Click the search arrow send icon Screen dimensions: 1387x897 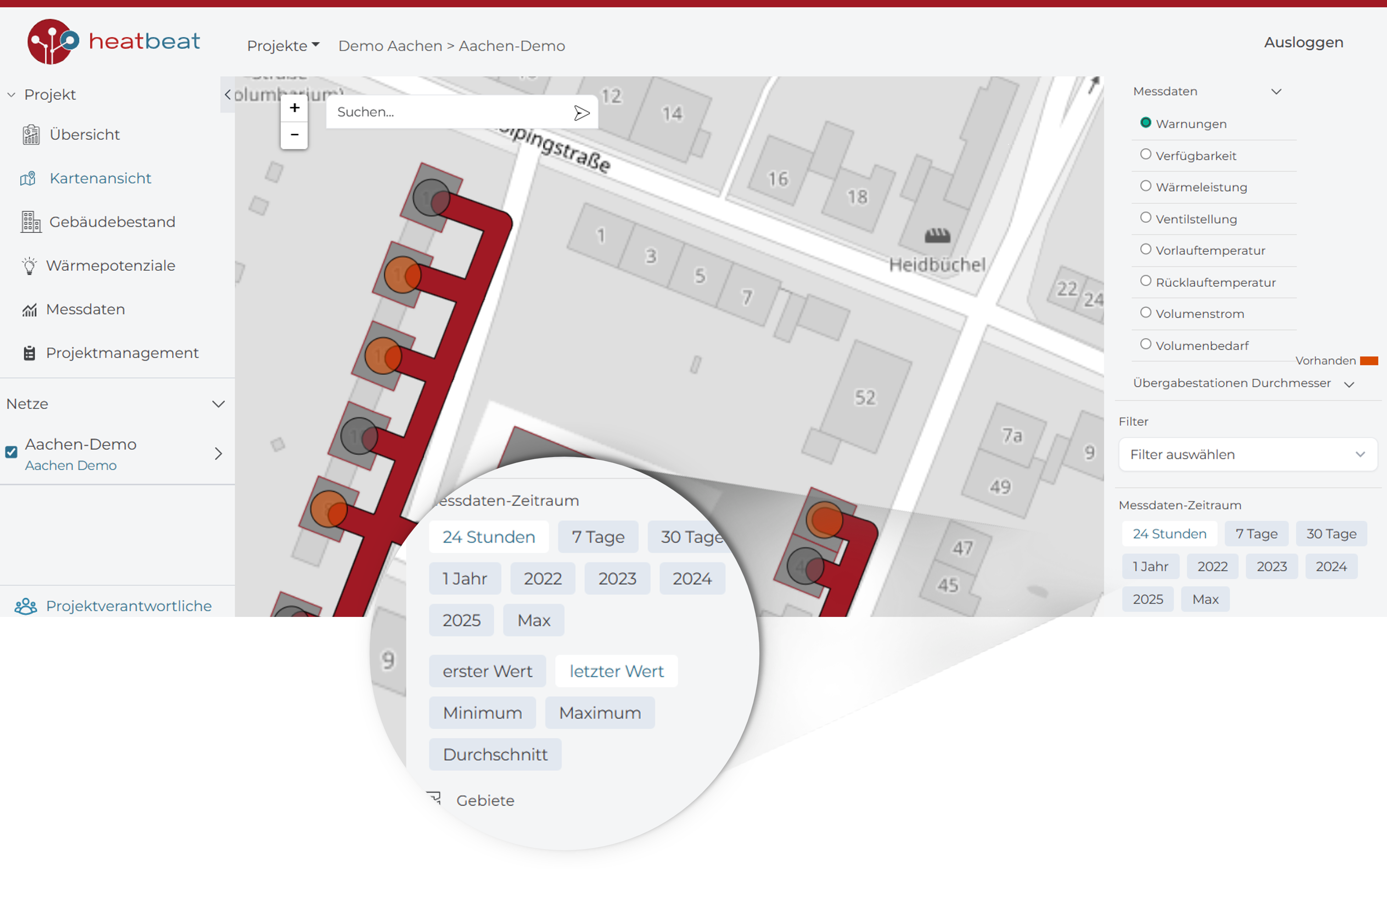(x=581, y=112)
